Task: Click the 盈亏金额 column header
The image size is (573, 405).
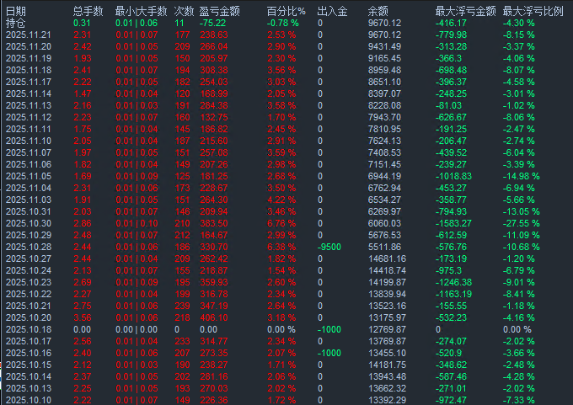Action: tap(220, 11)
